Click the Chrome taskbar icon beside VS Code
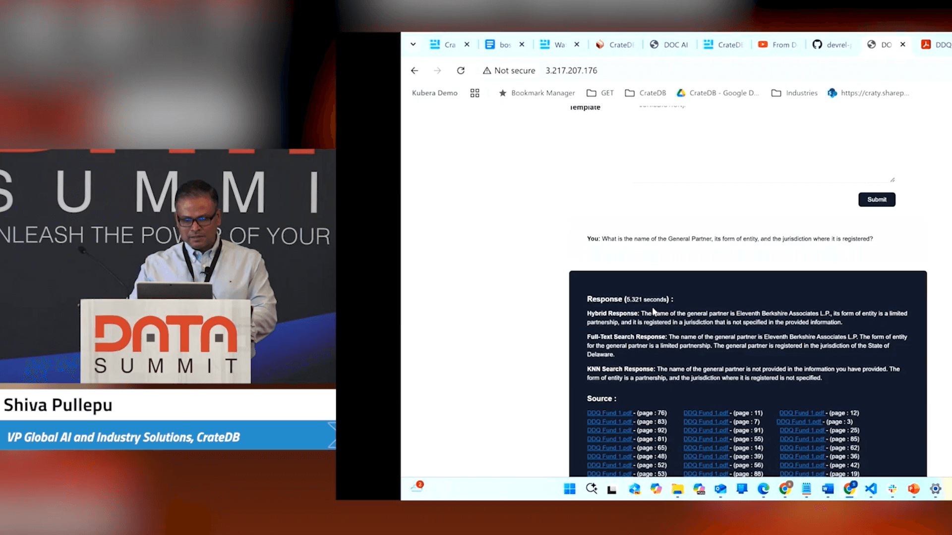The height and width of the screenshot is (535, 952). 849,488
